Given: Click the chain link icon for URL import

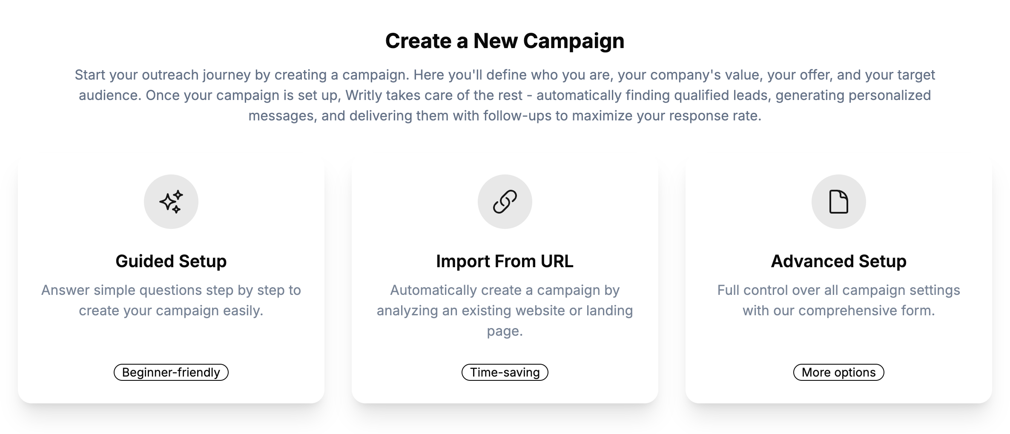Looking at the screenshot, I should coord(505,202).
